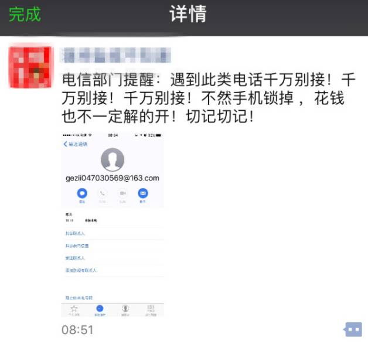
Task: Select the keypad tab icon
Action: click(151, 310)
